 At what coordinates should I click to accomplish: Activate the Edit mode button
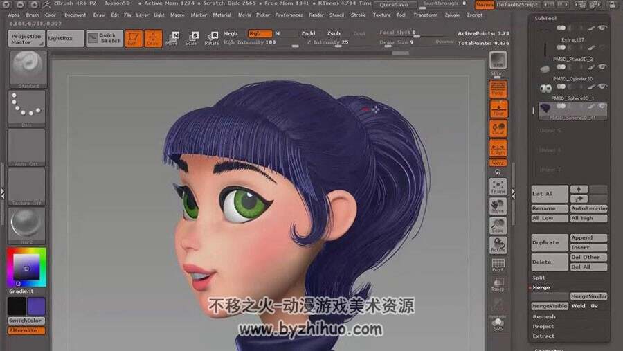tap(134, 39)
